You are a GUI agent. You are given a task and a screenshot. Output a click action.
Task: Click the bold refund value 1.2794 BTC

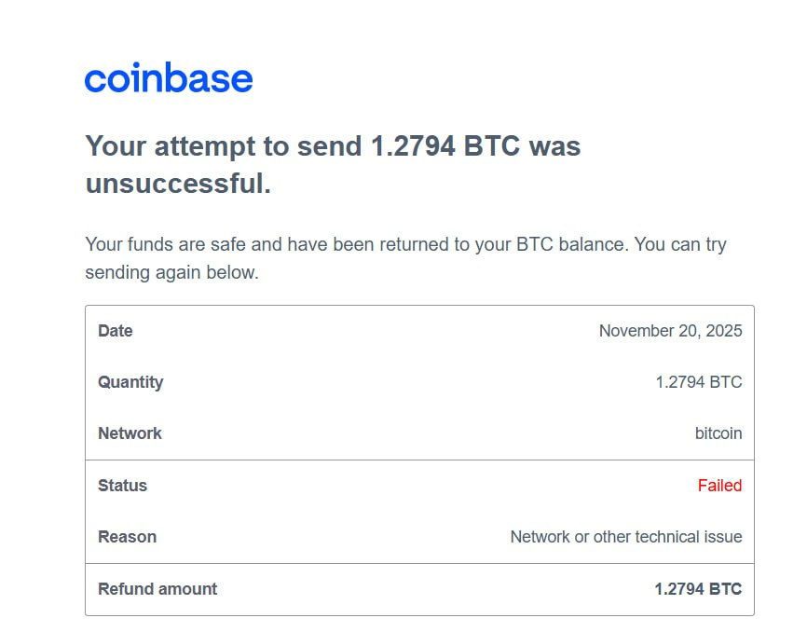tap(698, 589)
